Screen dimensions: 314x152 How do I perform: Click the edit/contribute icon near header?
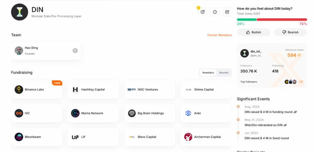203,12
